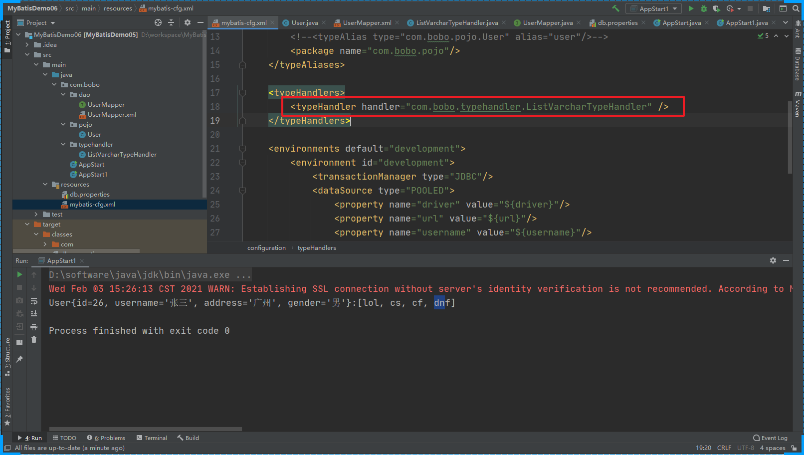Viewport: 804px width, 455px height.
Task: Toggle the read-only lock icon in status bar
Action: pyautogui.click(x=794, y=448)
